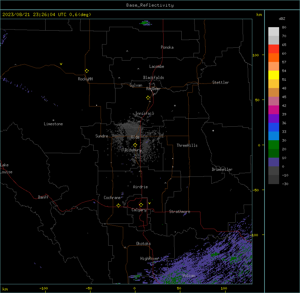This screenshot has width=300, height=293.
Task: Click the Limestone label
Action: pyautogui.click(x=53, y=124)
